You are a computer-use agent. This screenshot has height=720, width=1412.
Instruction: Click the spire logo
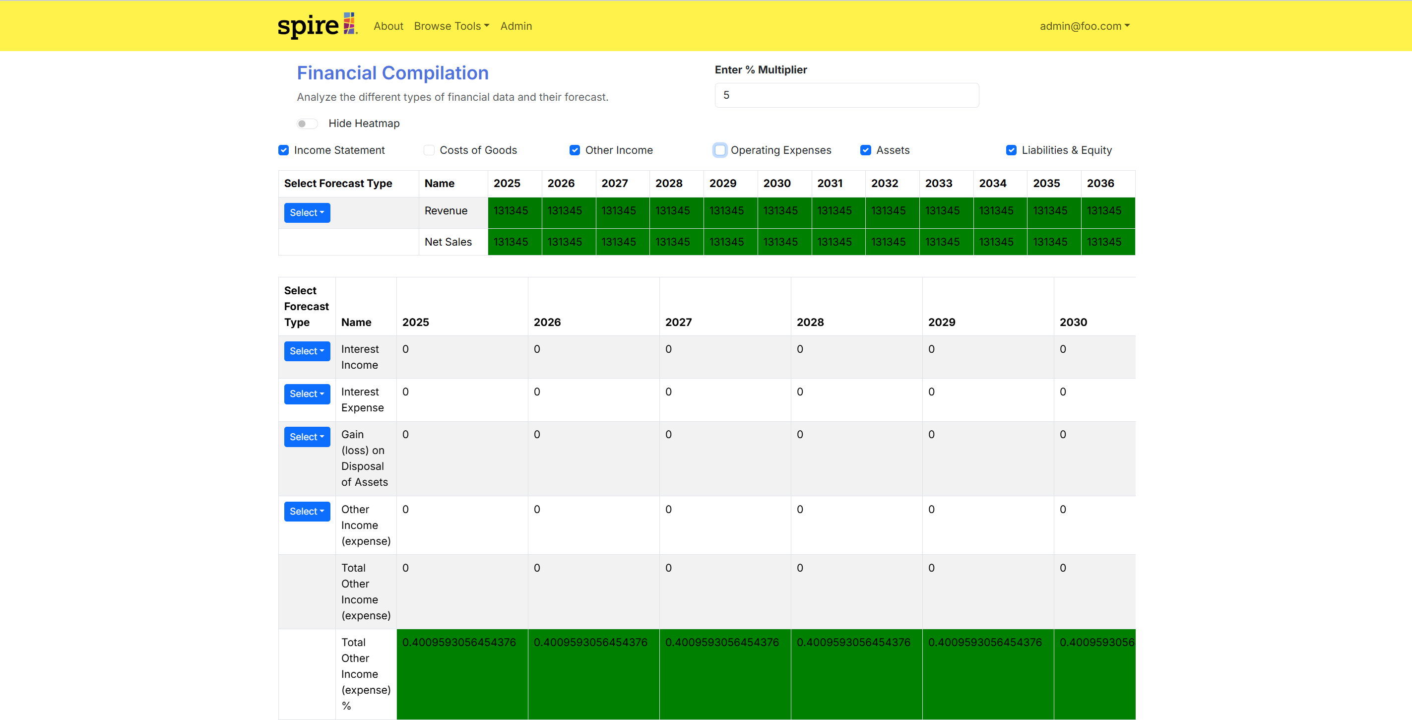(x=318, y=26)
